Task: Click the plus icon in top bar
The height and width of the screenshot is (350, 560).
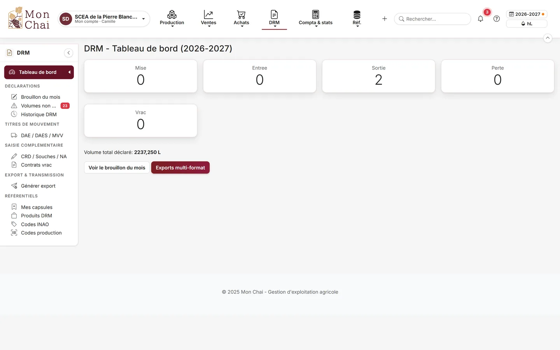Action: point(385,19)
